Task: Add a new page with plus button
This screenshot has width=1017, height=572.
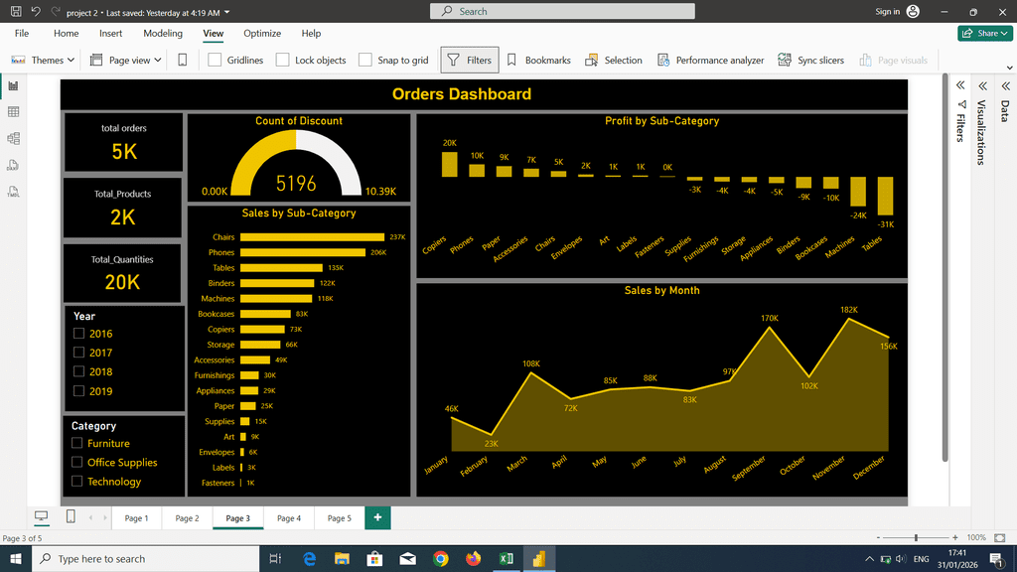Action: click(x=377, y=517)
